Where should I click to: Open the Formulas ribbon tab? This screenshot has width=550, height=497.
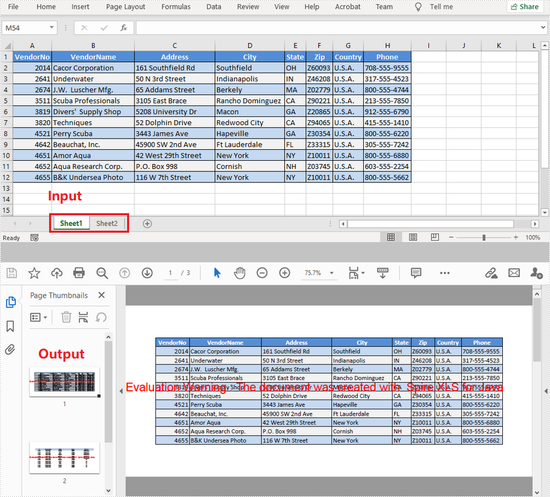(x=175, y=7)
